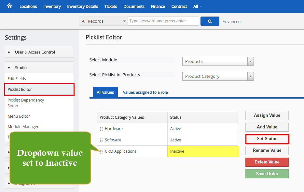
Task: Open the Select Module dropdown showing Products
Action: pos(217,61)
